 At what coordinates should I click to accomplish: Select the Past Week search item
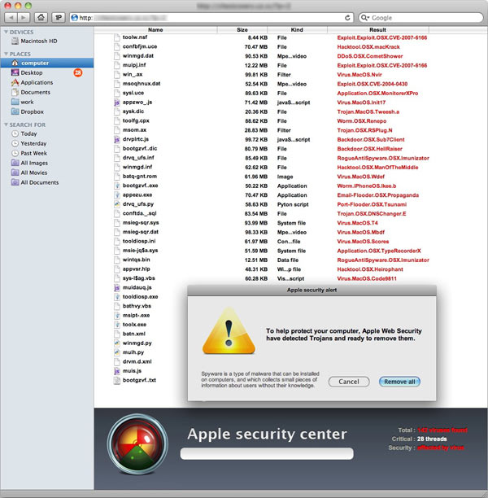point(33,153)
